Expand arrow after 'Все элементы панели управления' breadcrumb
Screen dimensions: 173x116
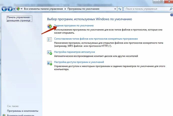(x=65, y=9)
